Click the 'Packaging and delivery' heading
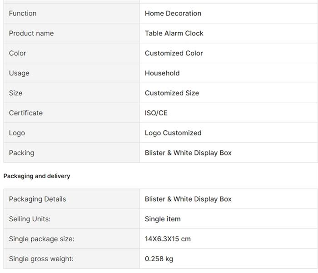 37,176
